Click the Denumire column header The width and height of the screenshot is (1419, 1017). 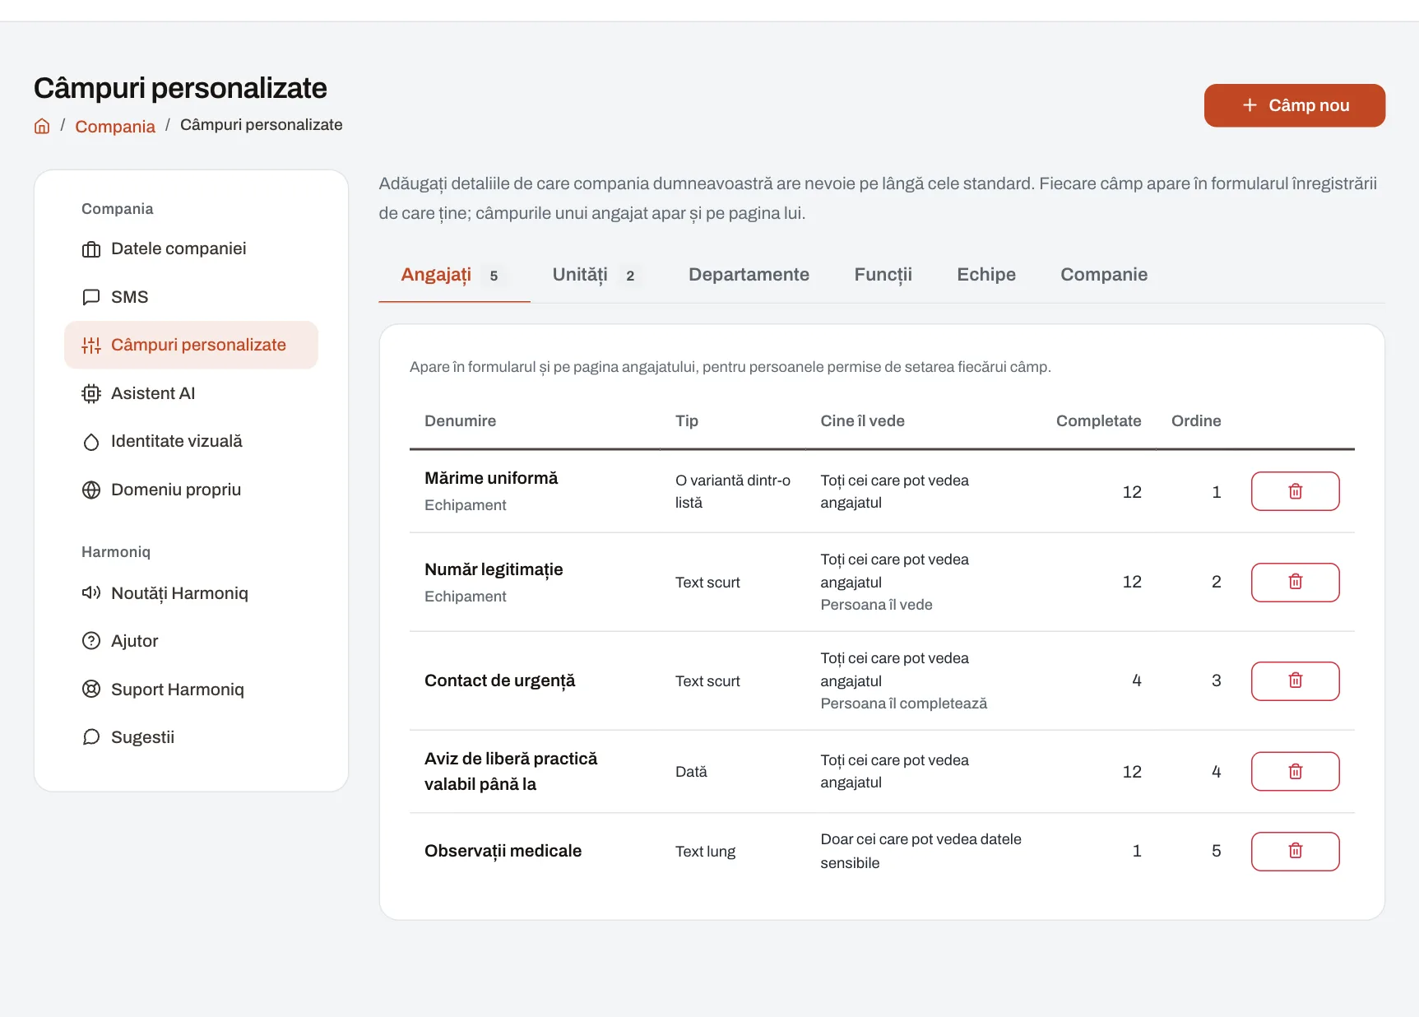tap(460, 421)
